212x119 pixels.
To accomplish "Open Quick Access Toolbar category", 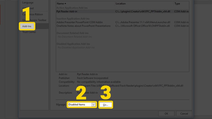I will [x=34, y=20].
